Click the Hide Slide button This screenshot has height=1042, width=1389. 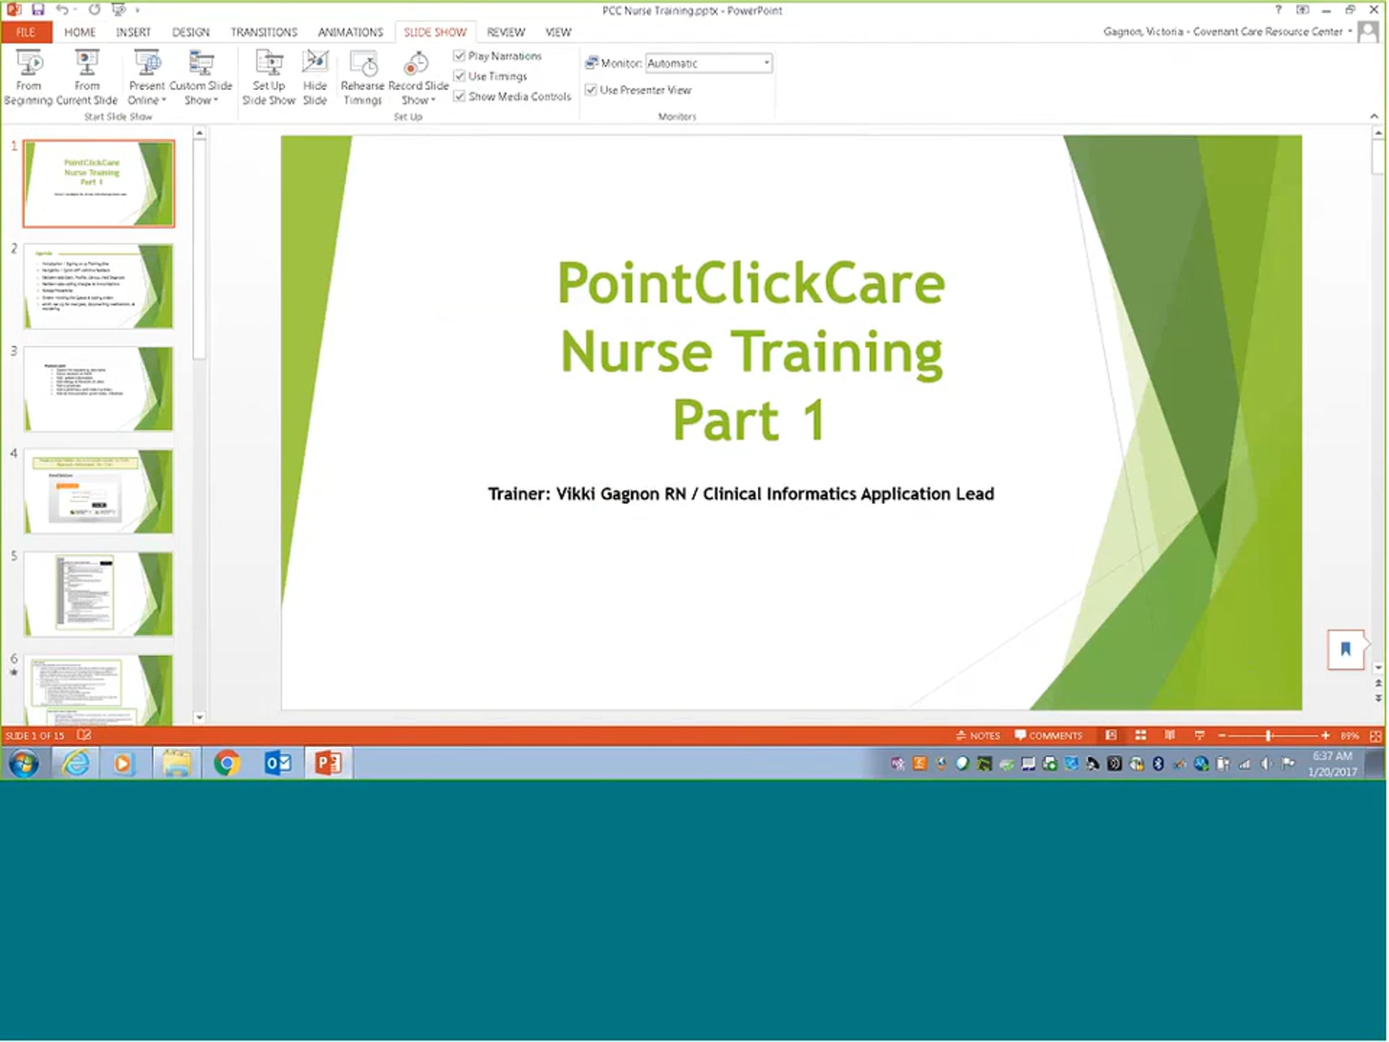click(x=315, y=77)
